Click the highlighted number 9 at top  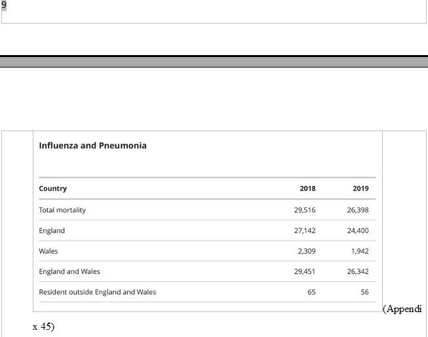click(4, 6)
